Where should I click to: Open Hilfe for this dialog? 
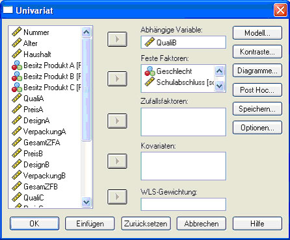point(257,224)
